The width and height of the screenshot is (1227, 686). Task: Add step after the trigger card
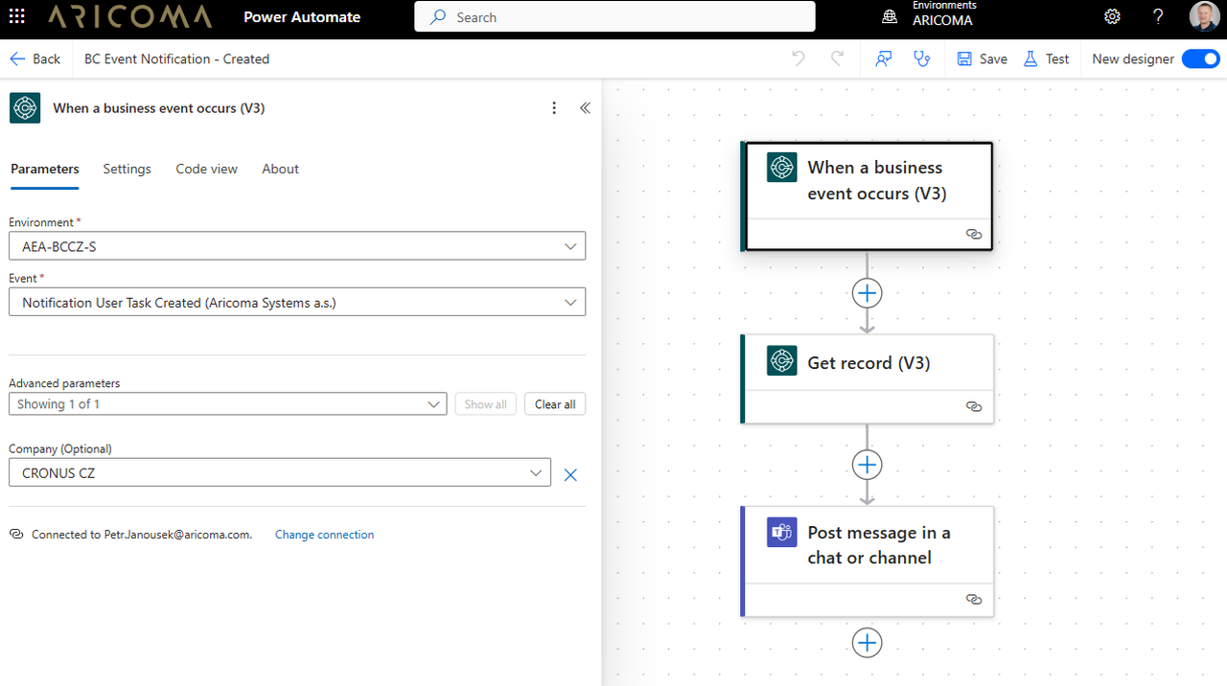point(867,293)
